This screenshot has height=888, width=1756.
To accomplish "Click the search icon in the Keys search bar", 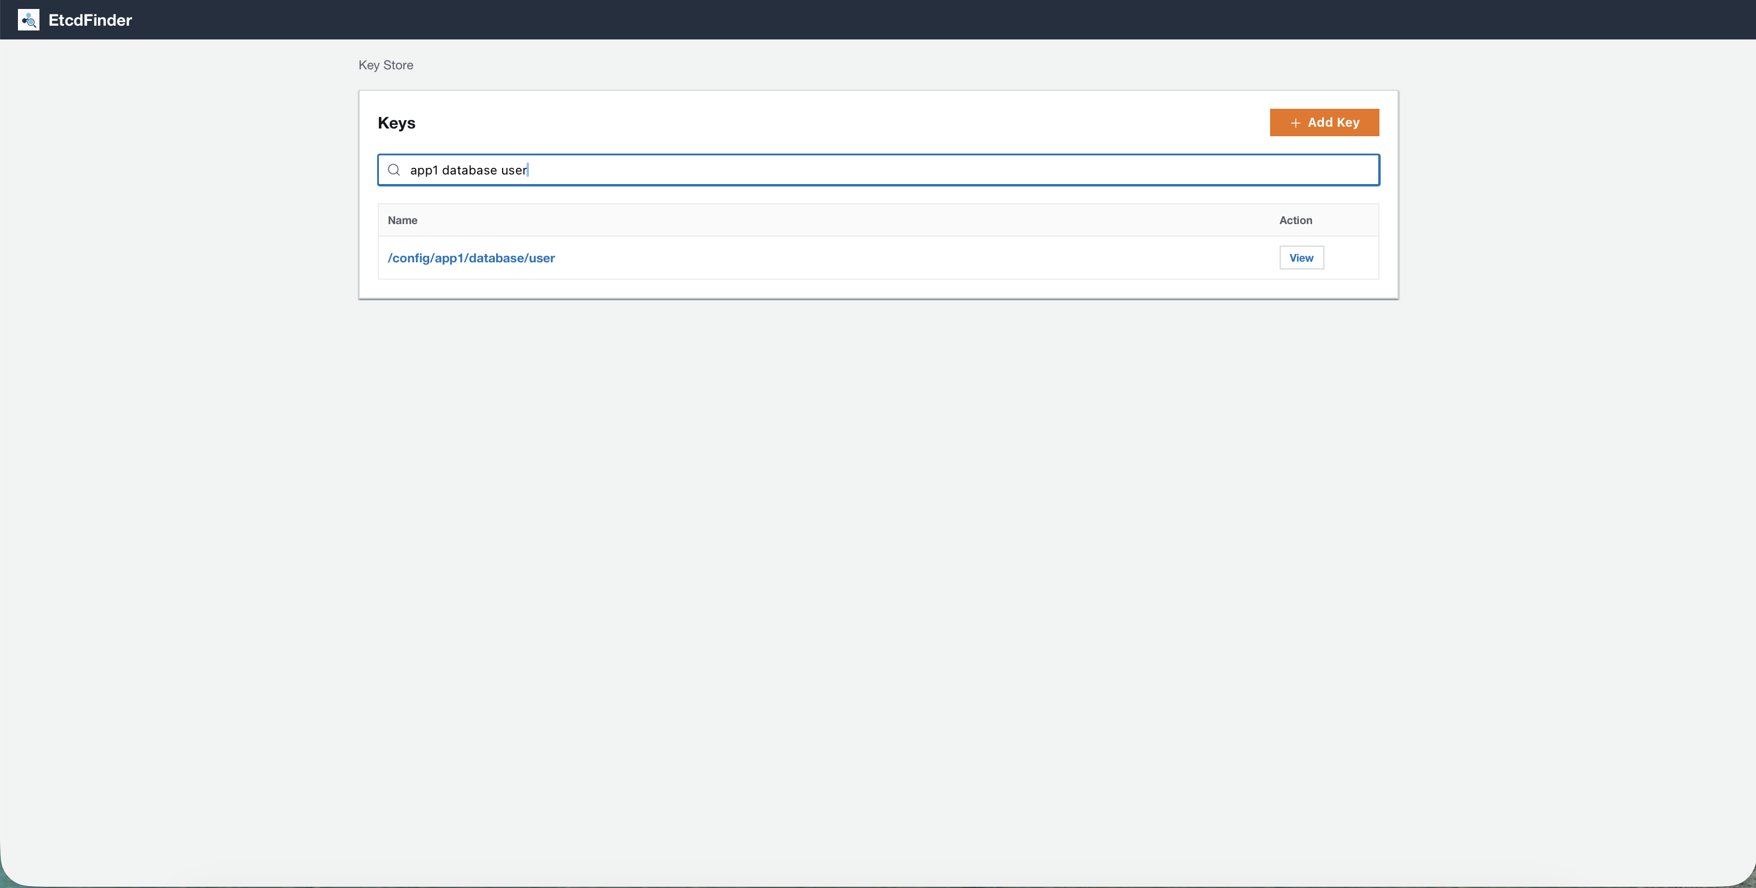I will 394,170.
